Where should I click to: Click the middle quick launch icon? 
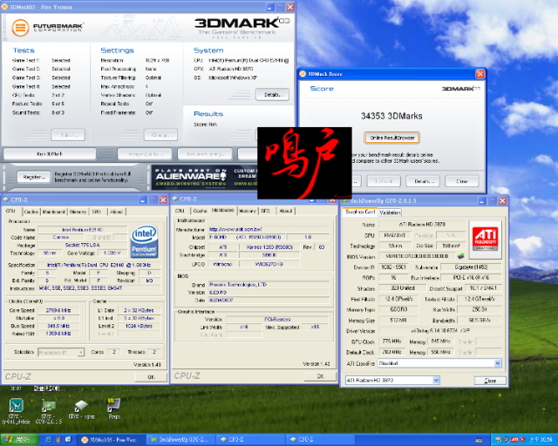(x=58, y=440)
